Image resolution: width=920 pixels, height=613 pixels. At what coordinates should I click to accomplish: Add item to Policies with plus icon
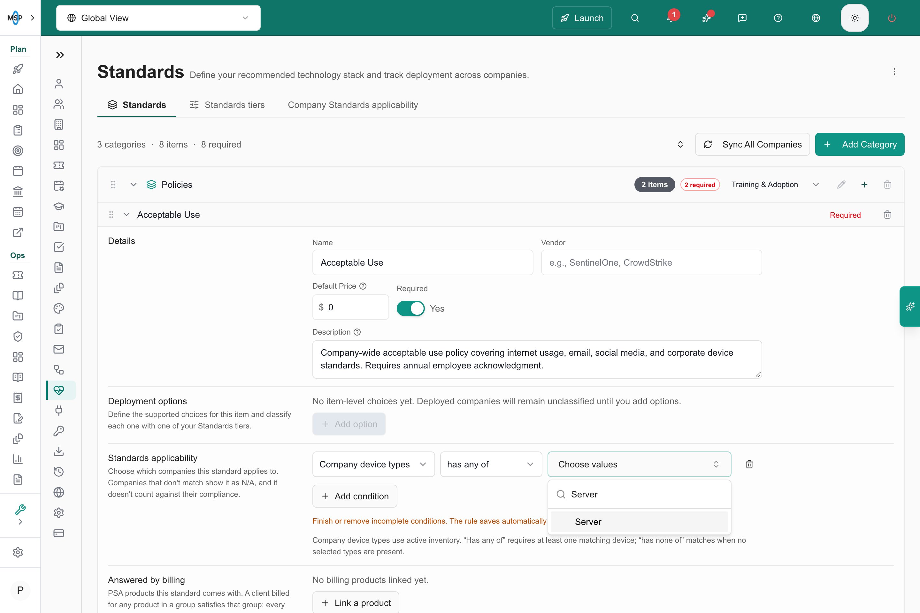coord(864,185)
